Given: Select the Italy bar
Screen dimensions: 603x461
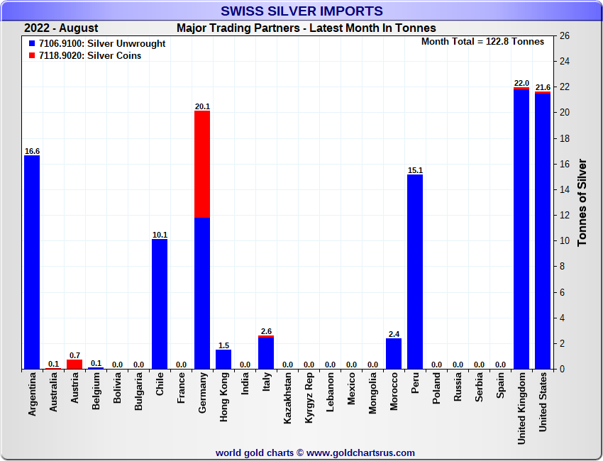Looking at the screenshot, I should (266, 352).
